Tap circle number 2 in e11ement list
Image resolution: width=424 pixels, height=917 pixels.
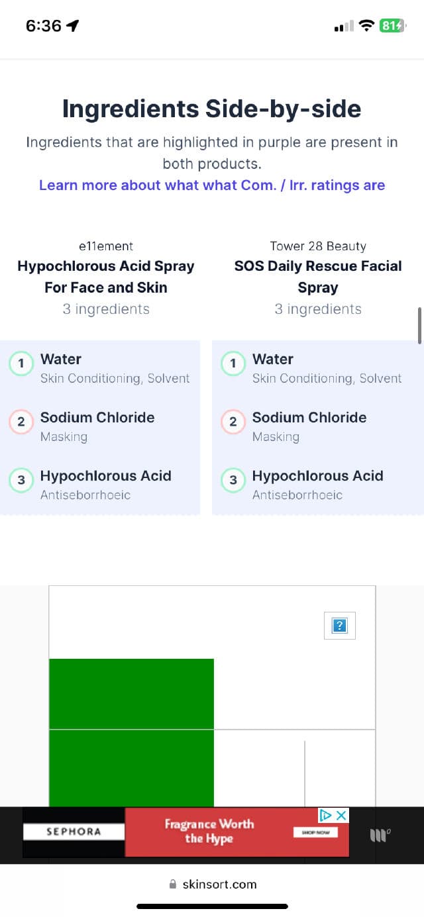21,422
